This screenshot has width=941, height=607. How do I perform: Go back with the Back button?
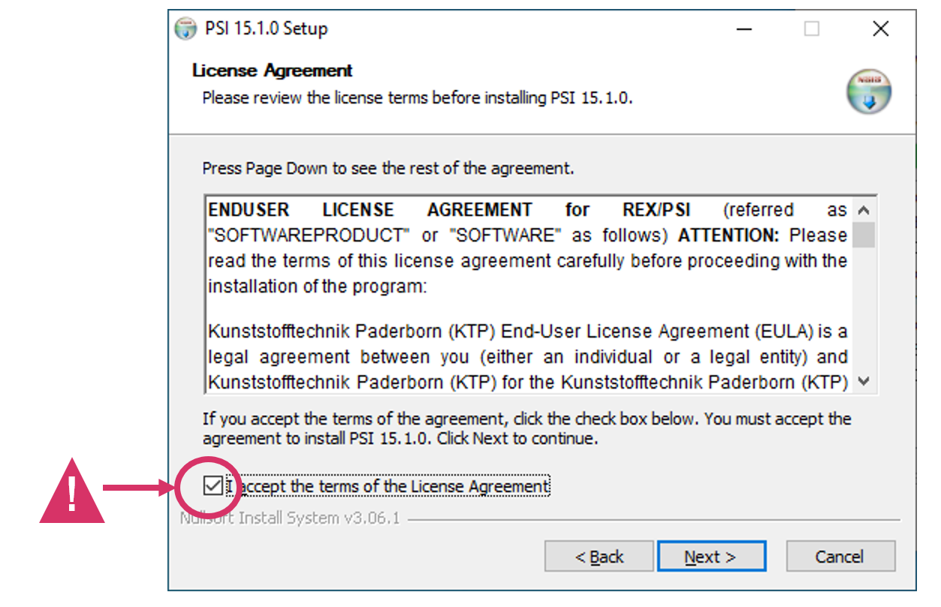[599, 557]
